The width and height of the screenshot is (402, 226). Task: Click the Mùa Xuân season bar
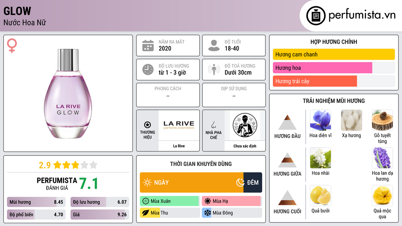[x=170, y=201]
